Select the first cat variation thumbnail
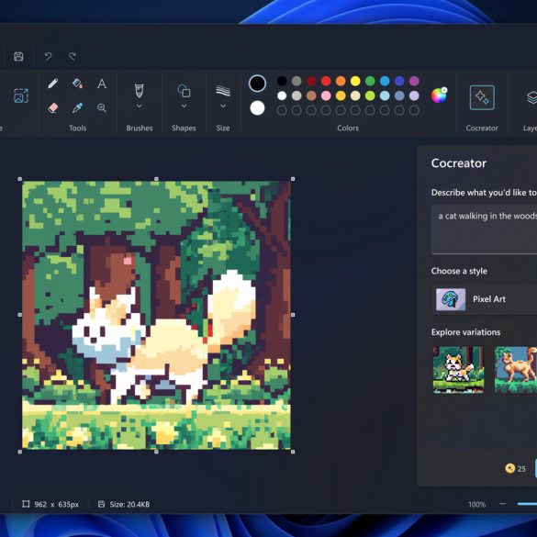The image size is (537, 537). pos(458,370)
